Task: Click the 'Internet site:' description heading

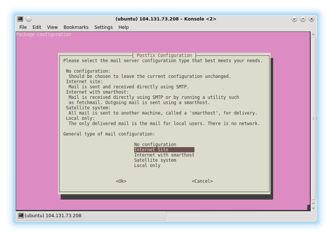Action: pyautogui.click(x=84, y=82)
